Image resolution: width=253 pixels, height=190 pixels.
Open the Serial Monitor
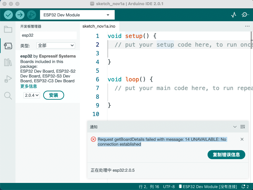pos(245,15)
